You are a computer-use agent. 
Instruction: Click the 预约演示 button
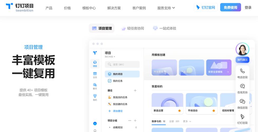point(242,60)
